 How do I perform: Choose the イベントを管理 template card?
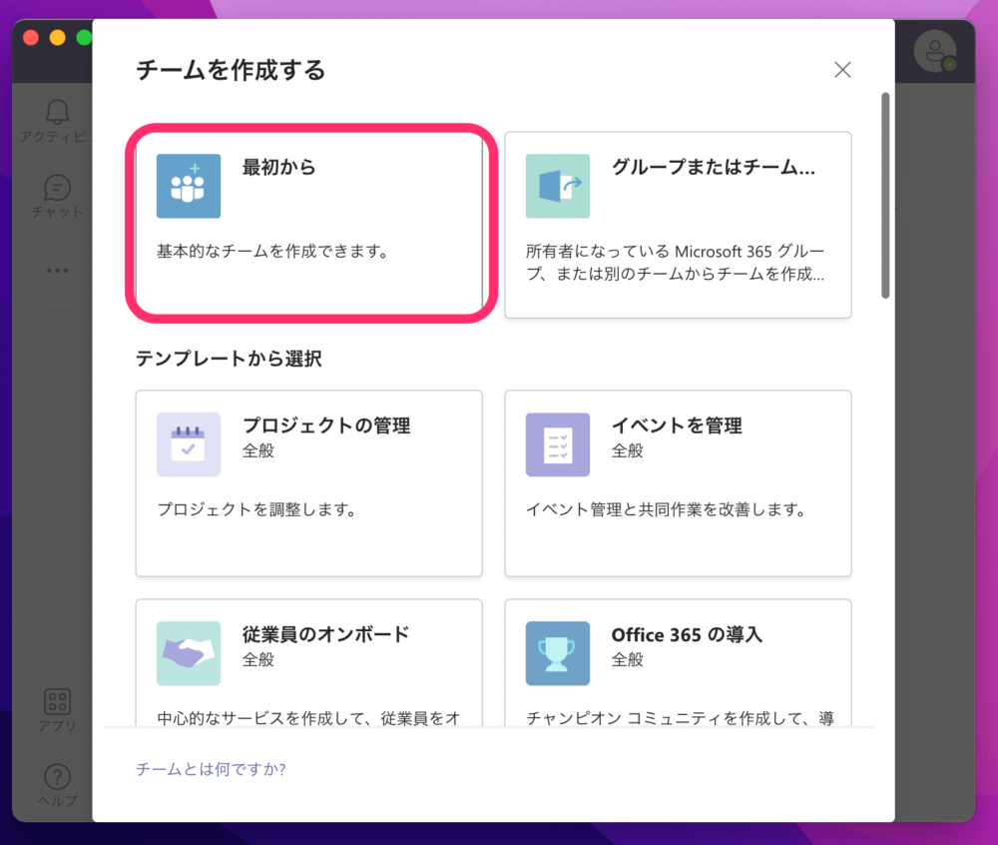pyautogui.click(x=679, y=483)
